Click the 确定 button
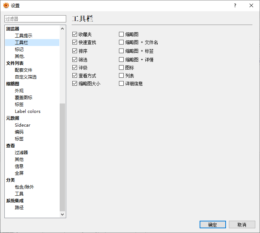260x233 pixels. pos(213,225)
